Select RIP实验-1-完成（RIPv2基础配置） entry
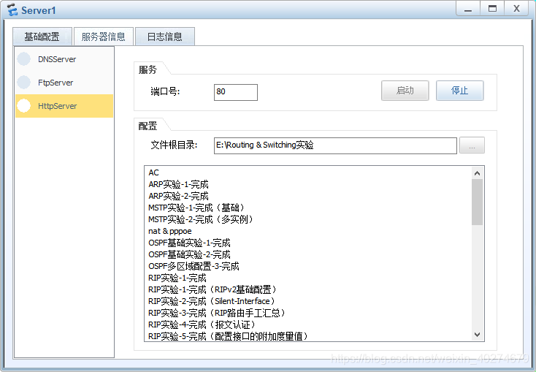The image size is (536, 372). coord(213,289)
